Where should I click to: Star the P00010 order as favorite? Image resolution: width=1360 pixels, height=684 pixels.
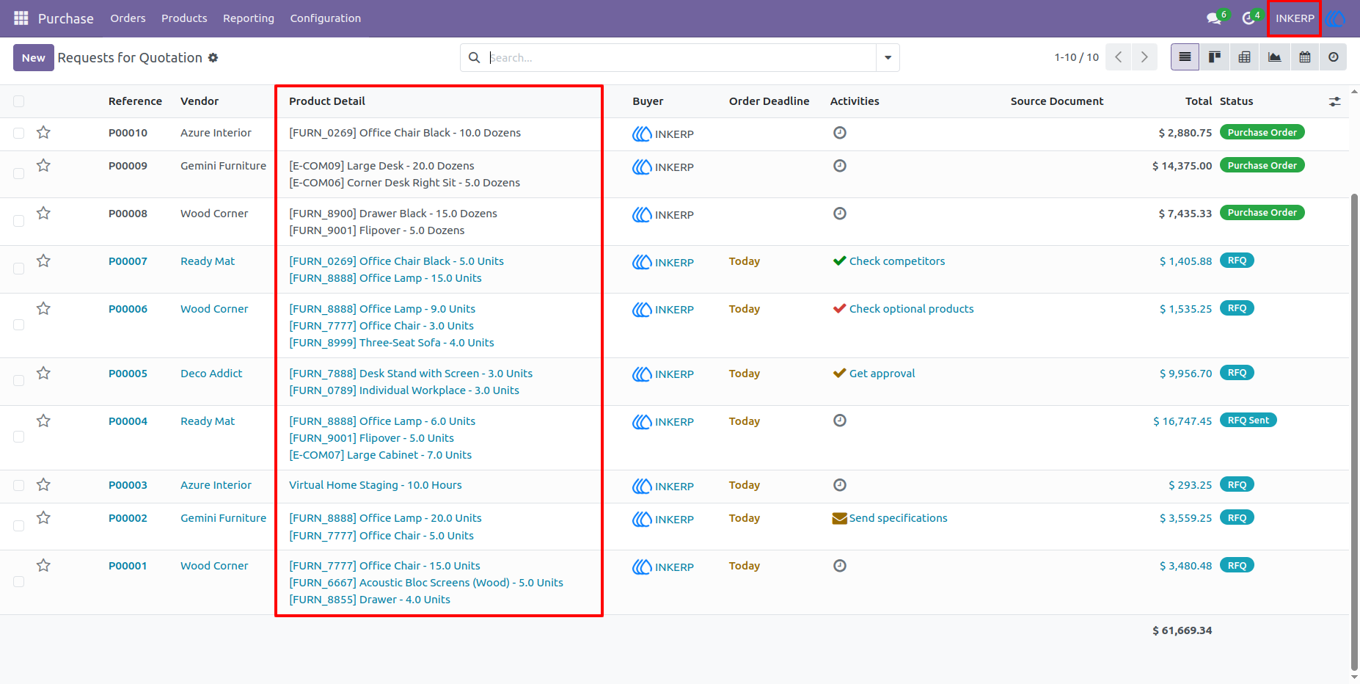pos(43,132)
